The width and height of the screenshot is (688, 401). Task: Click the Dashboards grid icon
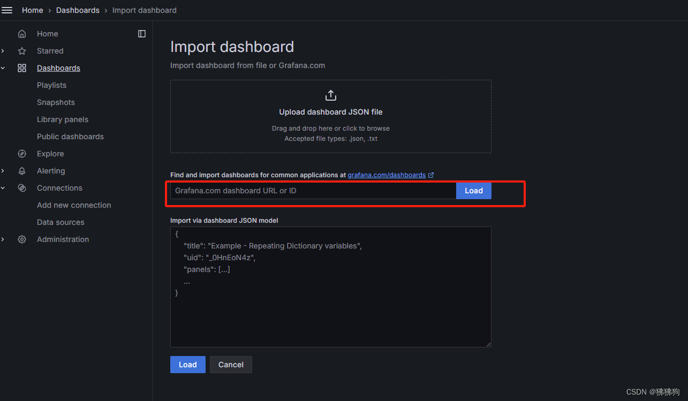22,68
